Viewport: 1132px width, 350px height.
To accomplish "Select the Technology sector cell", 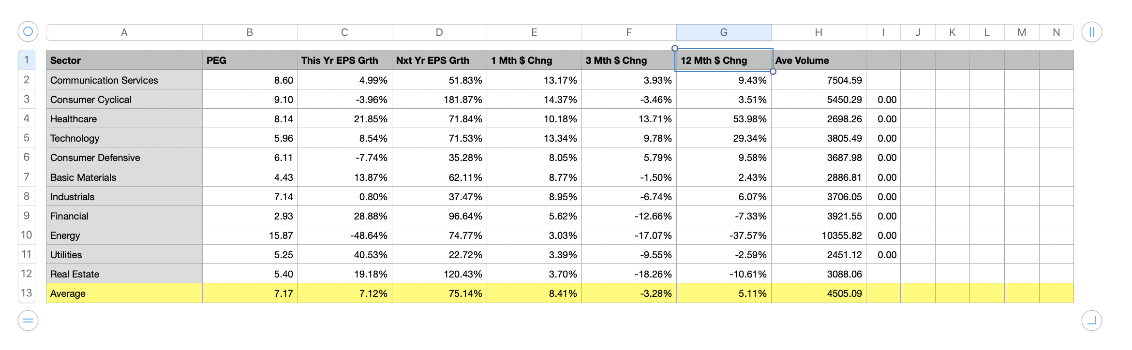I will click(x=124, y=138).
